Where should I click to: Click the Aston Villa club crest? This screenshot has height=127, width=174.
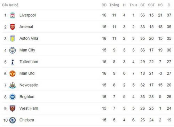pyautogui.click(x=13, y=39)
